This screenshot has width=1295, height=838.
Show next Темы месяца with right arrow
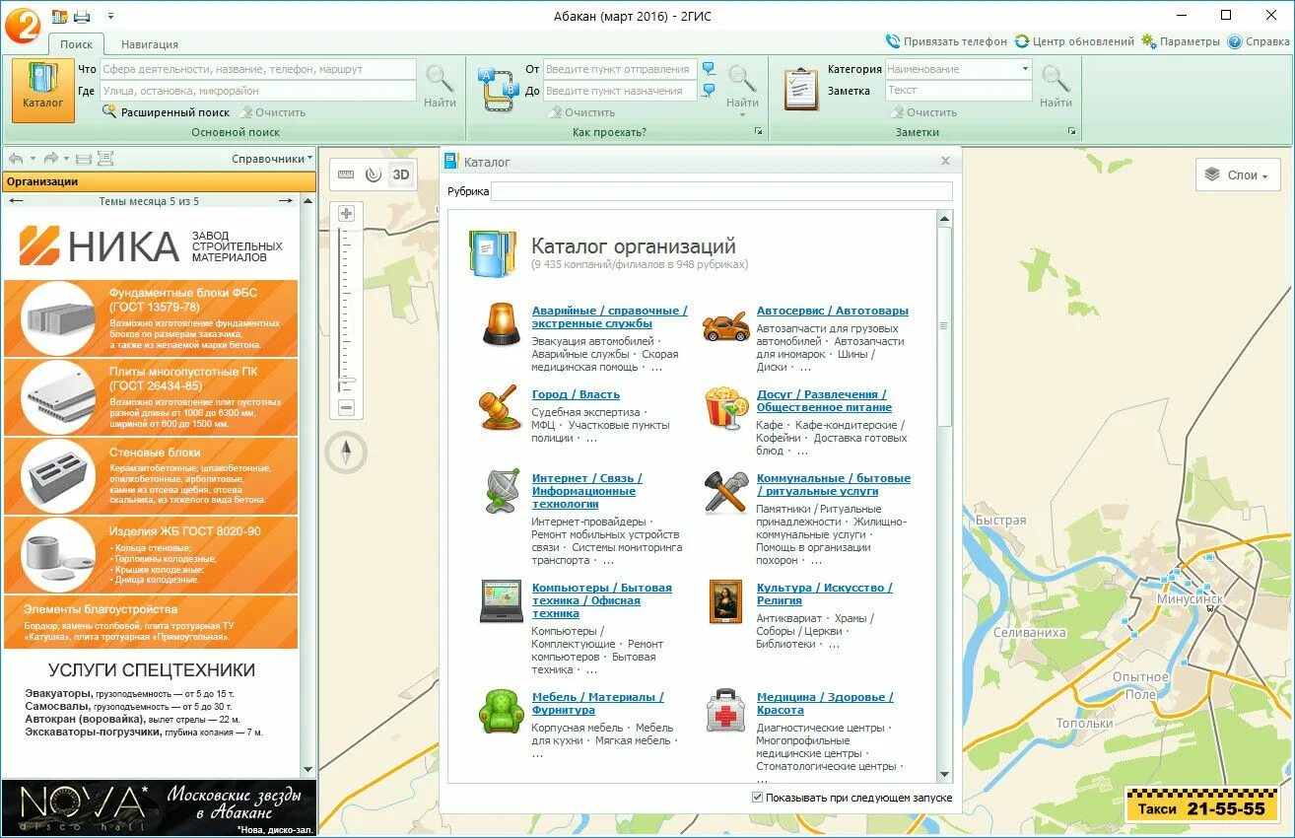click(x=286, y=201)
